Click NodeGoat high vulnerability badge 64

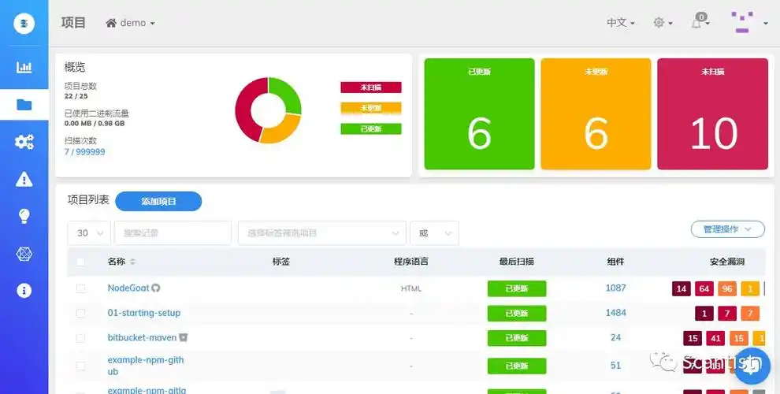704,288
